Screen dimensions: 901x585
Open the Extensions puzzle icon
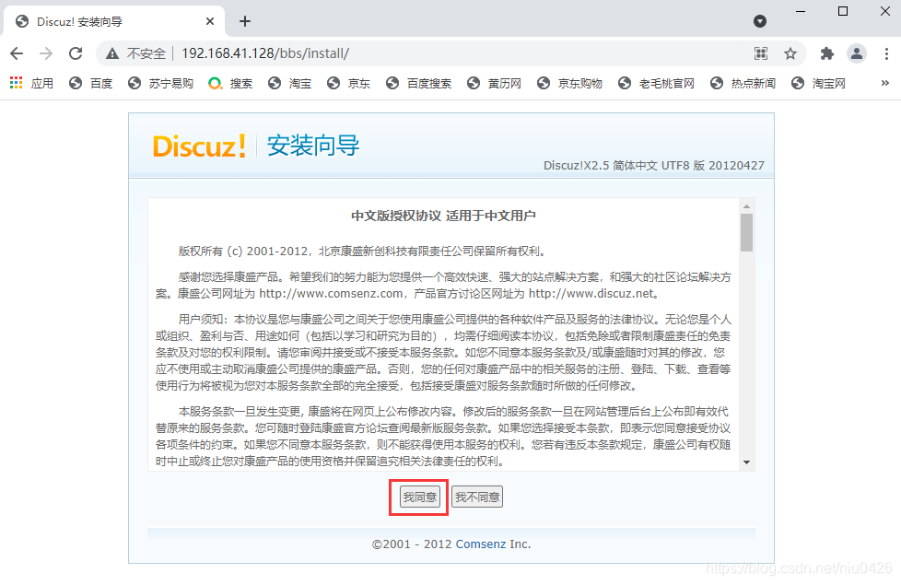827,53
